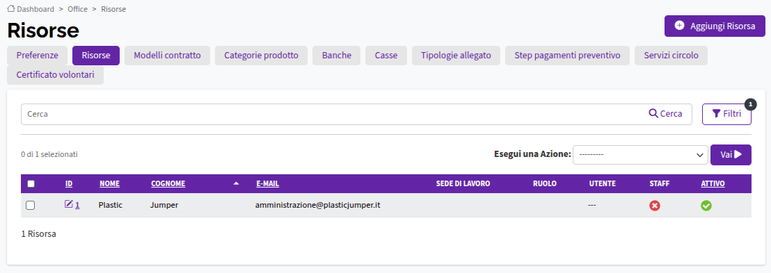Click the Cerca search button
Screen dimensions: 771x273
point(666,114)
